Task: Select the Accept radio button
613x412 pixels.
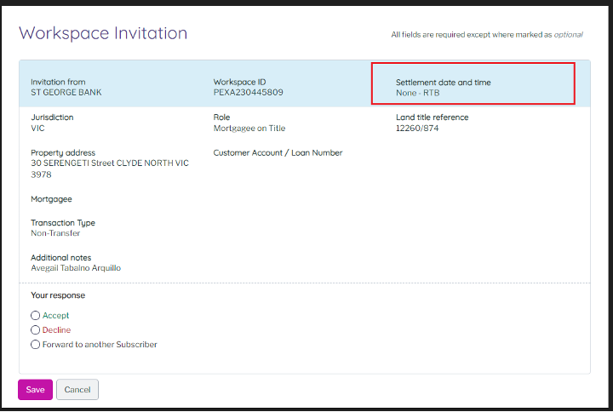Action: click(35, 316)
